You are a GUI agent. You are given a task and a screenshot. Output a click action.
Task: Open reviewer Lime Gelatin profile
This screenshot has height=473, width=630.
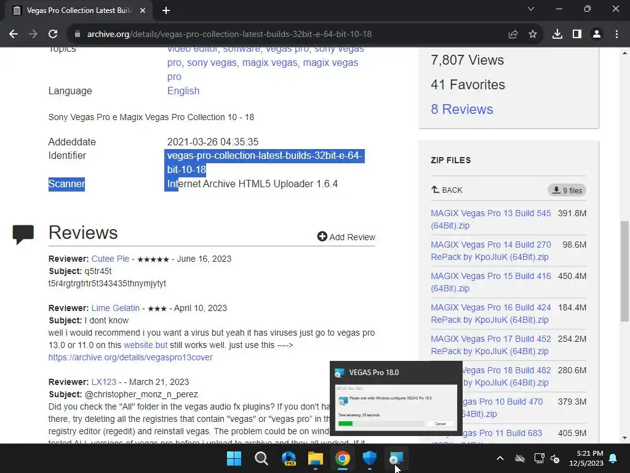point(115,308)
